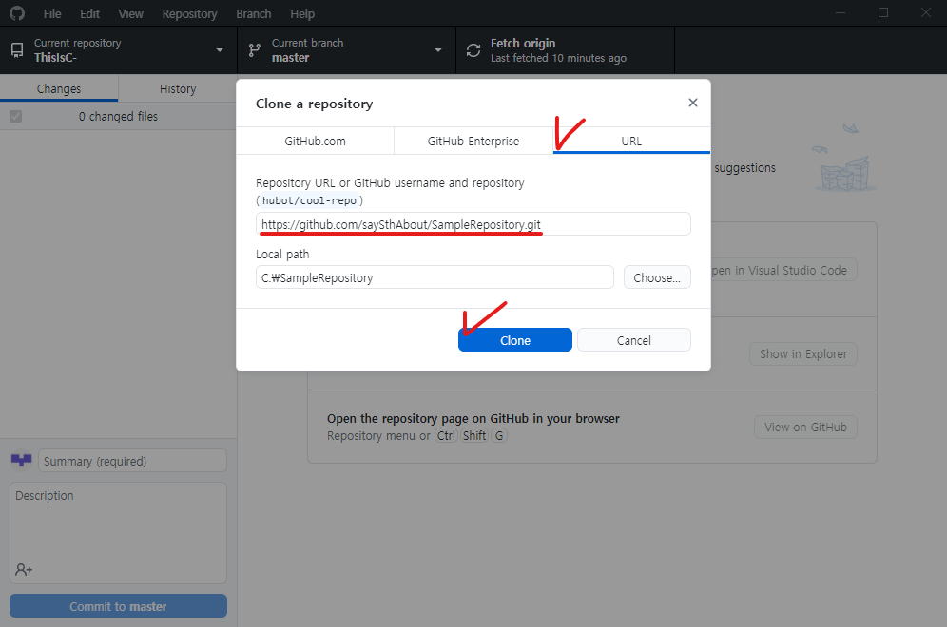Click View on GitHub button

[805, 427]
